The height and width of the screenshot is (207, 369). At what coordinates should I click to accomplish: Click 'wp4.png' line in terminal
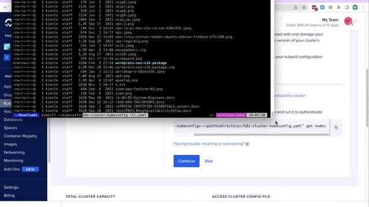coord(122,76)
